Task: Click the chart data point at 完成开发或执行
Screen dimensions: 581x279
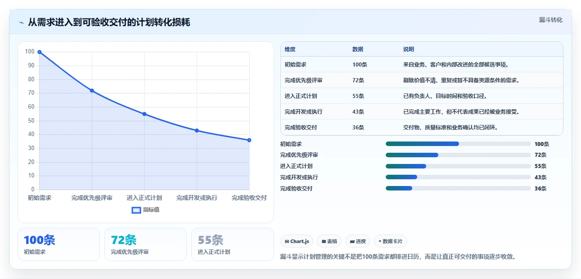Action: [x=197, y=131]
